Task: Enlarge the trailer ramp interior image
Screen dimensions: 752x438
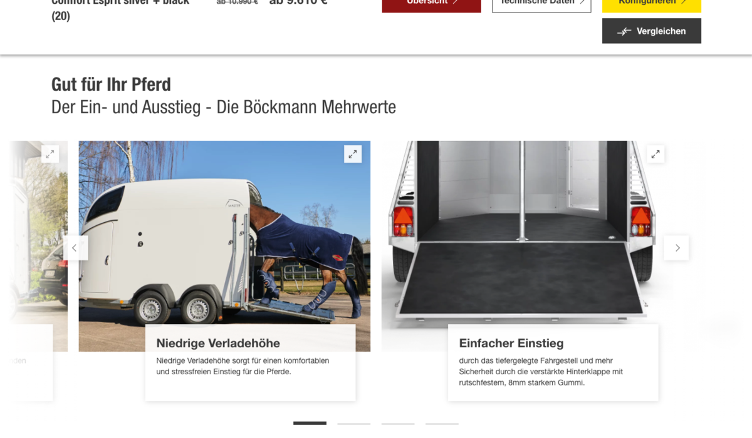Action: click(x=655, y=154)
